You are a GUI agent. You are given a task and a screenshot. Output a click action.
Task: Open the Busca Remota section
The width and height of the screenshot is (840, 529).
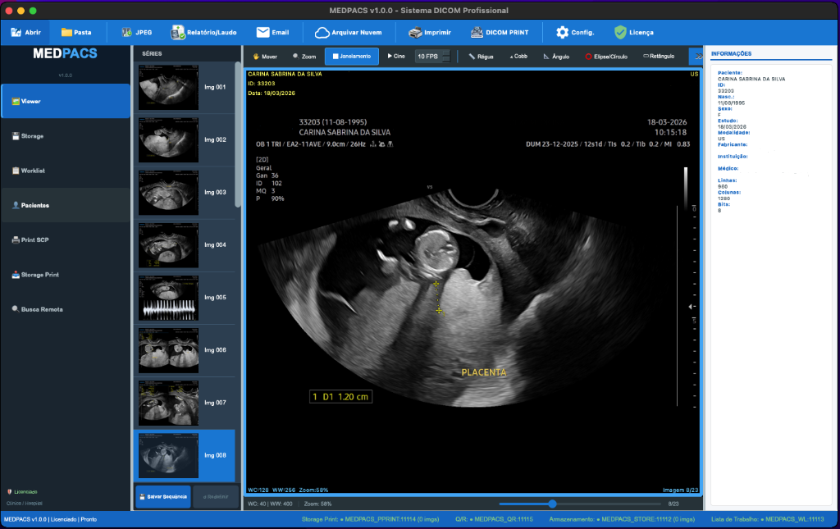click(66, 309)
